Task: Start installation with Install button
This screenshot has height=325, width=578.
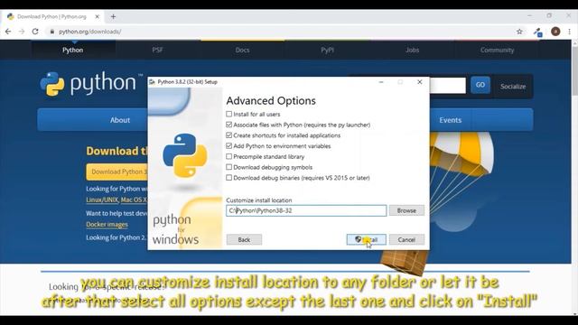Action: click(x=367, y=239)
